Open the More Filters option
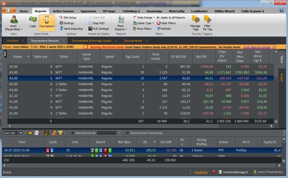 tap(142, 29)
